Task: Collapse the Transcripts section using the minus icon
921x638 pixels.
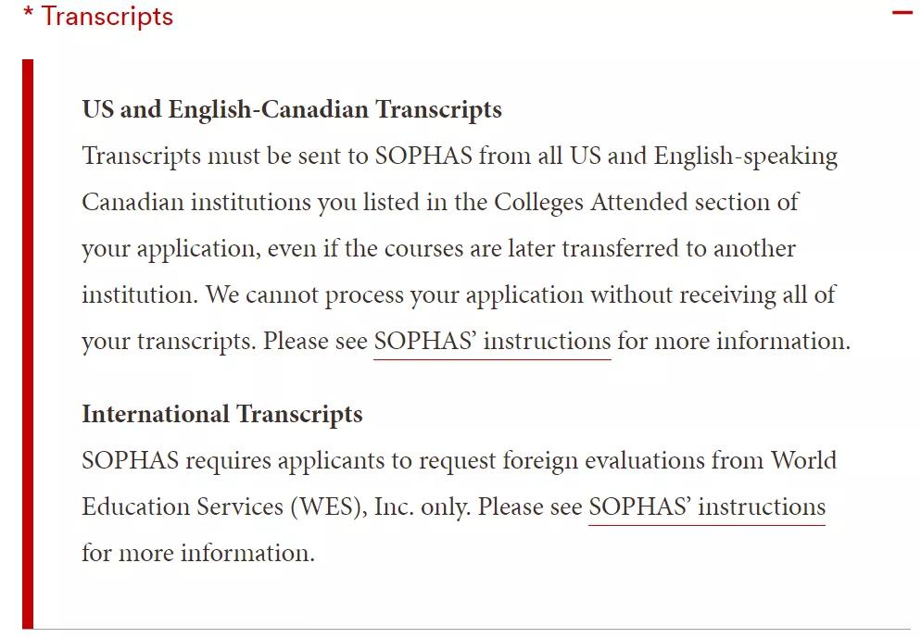Action: coord(902,14)
